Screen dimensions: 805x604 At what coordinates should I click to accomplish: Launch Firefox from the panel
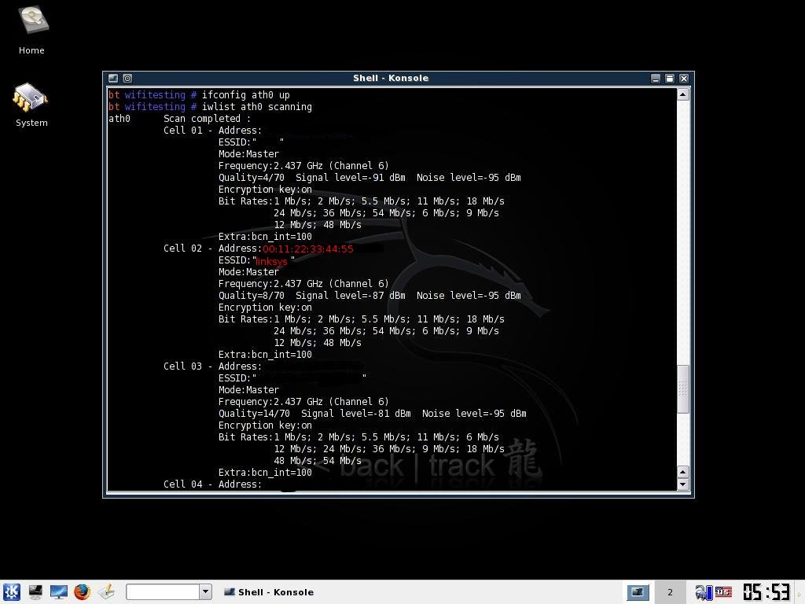[x=82, y=592]
